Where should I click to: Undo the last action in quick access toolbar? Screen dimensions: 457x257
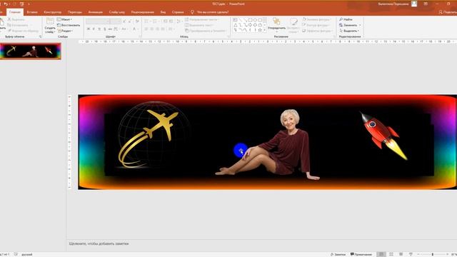(x=6, y=4)
